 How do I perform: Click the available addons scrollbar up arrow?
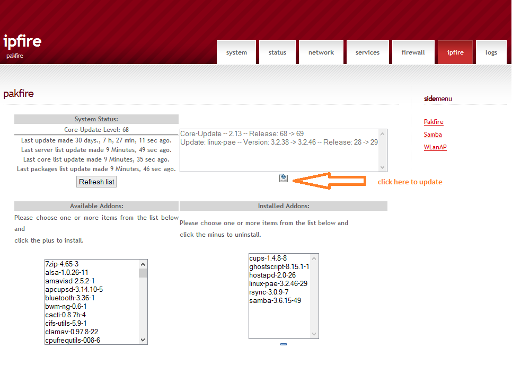click(x=143, y=264)
